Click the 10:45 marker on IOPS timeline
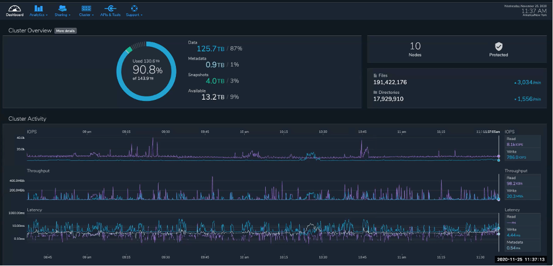 point(363,131)
